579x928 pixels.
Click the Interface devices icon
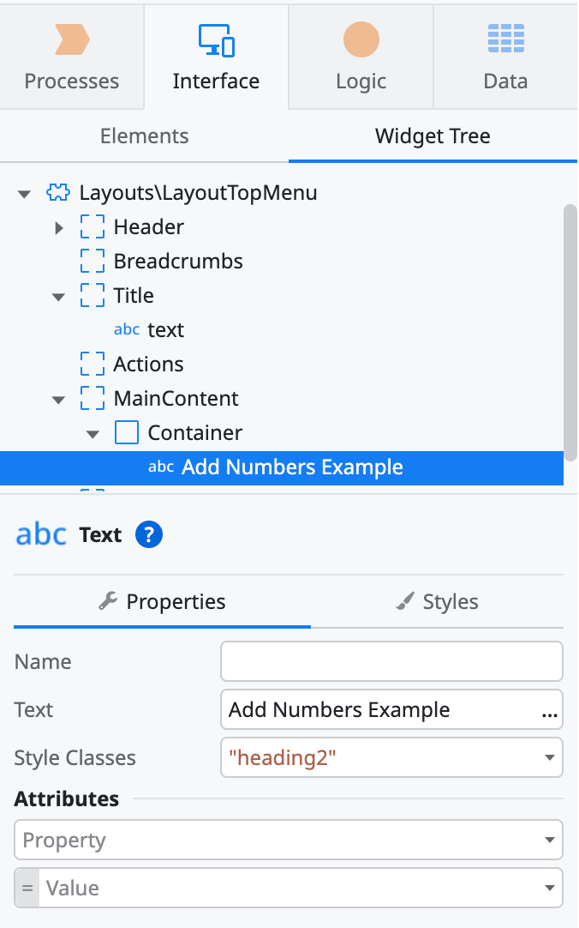216,40
